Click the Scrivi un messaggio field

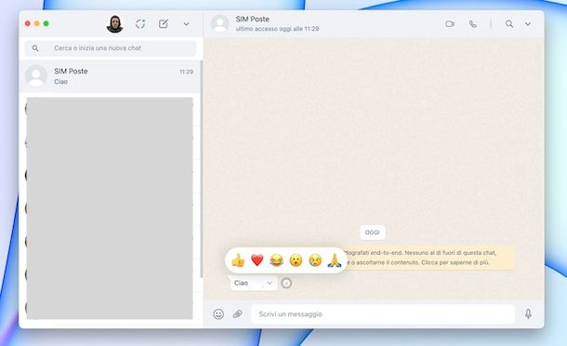383,313
